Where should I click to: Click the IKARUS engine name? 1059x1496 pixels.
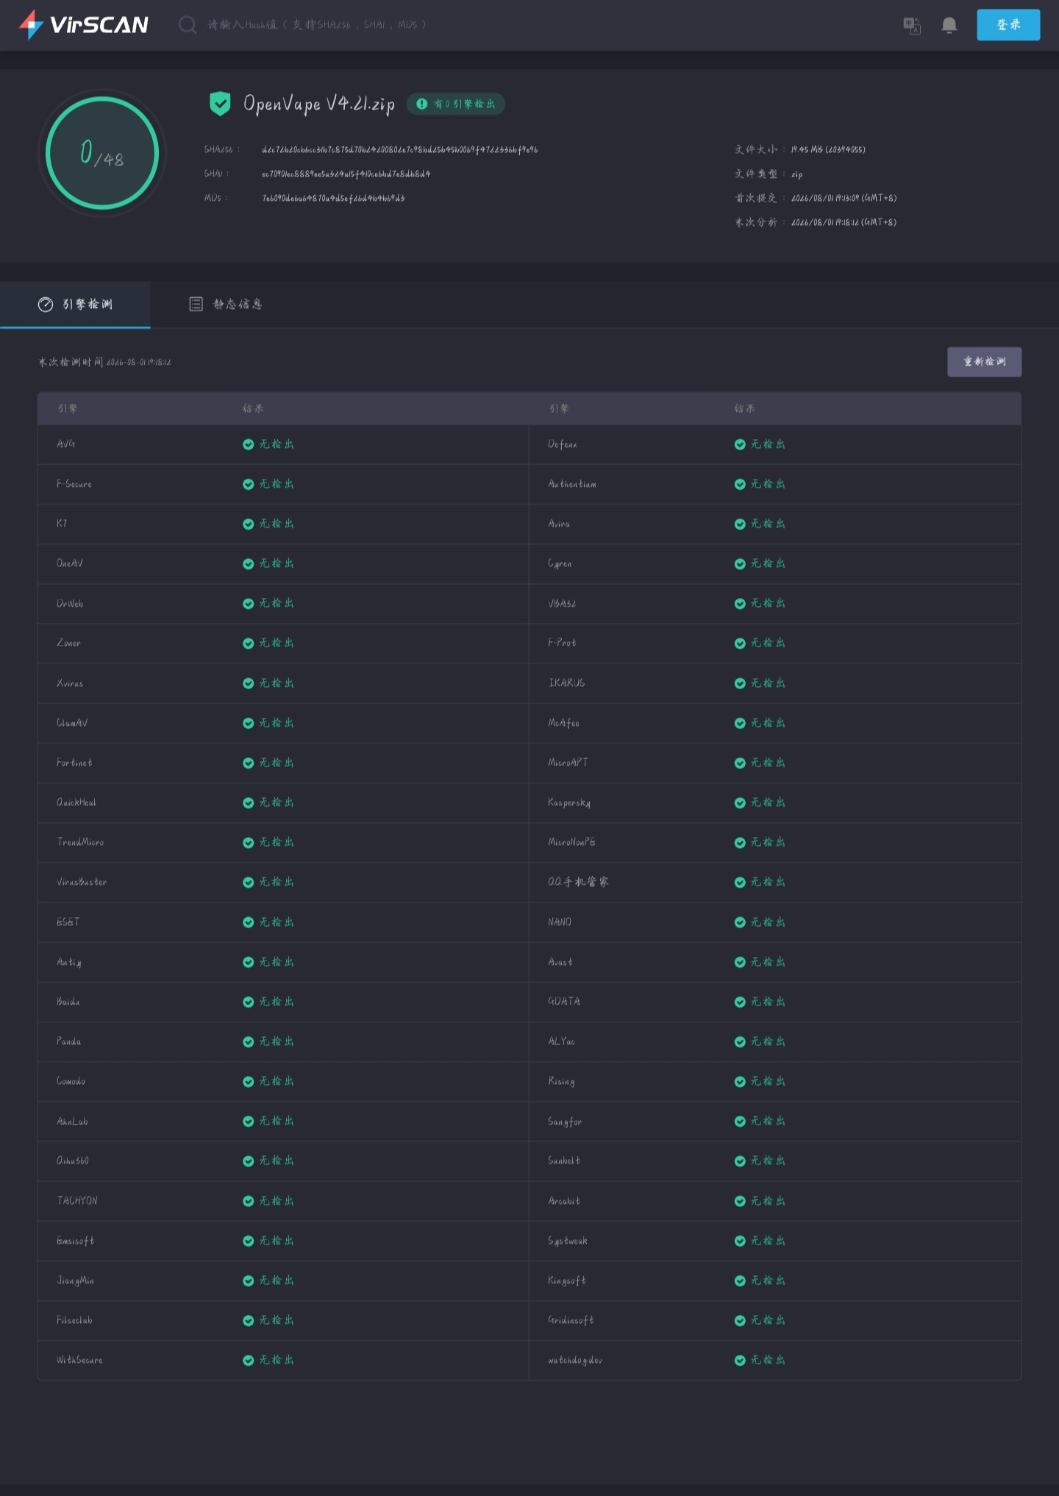(x=566, y=683)
